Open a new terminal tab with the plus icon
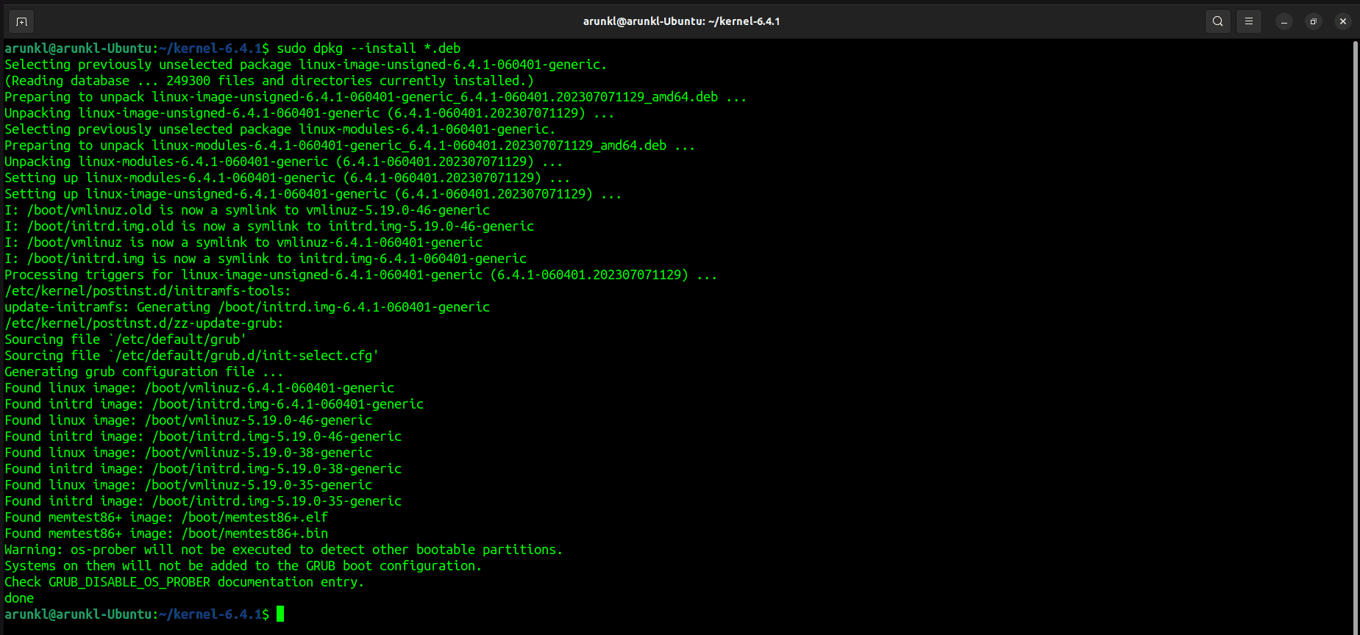The height and width of the screenshot is (635, 1360). coord(21,21)
